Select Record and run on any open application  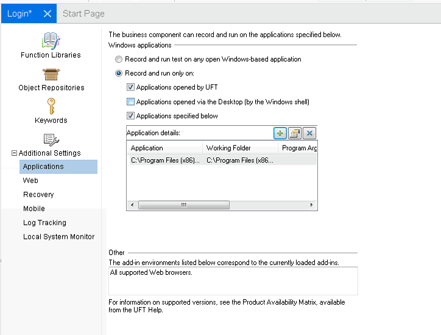[119, 59]
